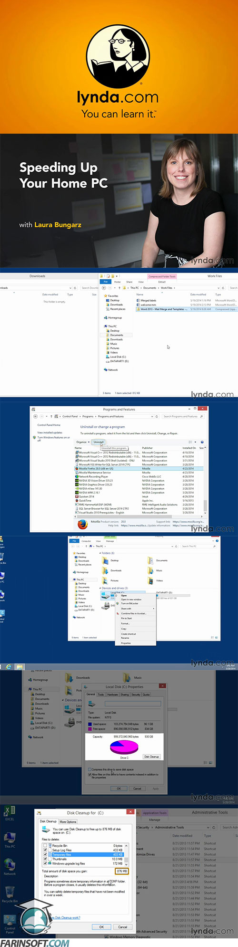The height and width of the screenshot is (947, 238).
Task: Switch to the Hardware tab in Properties dialog
Action: tap(112, 694)
